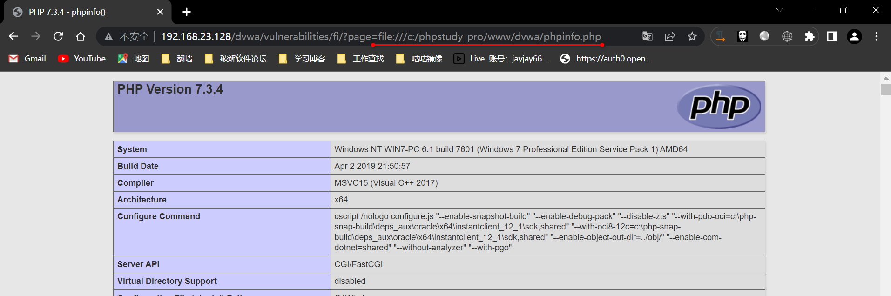Screen dimensions: 891x296
Task: Open the user profile avatar
Action: tap(854, 36)
